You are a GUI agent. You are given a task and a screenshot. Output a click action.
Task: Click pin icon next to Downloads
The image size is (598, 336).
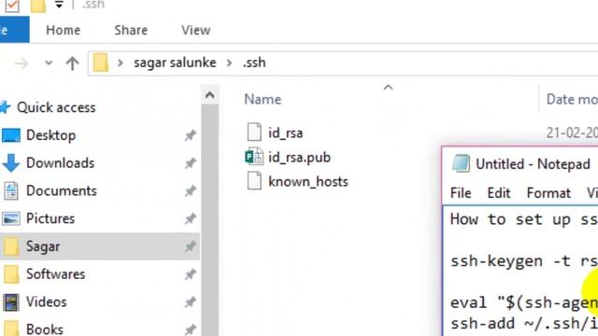[190, 163]
